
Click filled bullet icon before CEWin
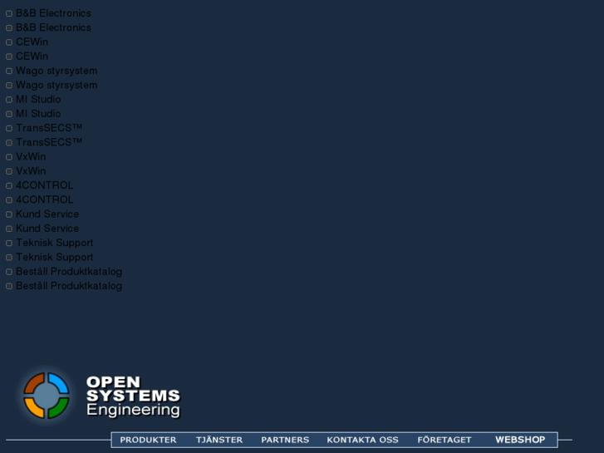coord(9,57)
